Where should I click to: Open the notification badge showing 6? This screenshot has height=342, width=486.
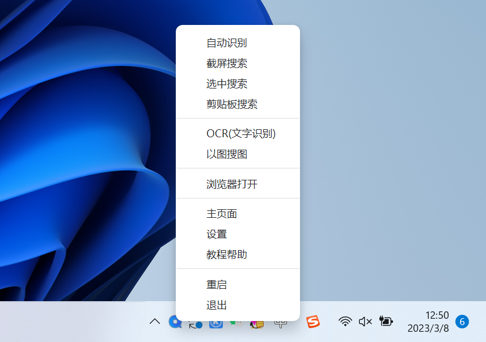pos(462,322)
